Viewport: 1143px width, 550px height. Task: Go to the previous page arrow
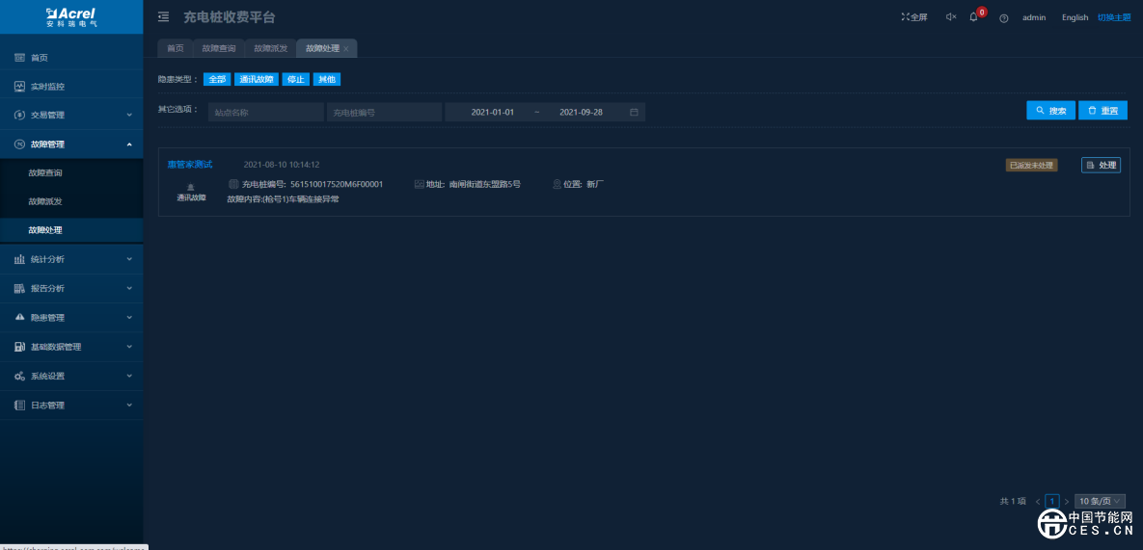pos(1037,501)
